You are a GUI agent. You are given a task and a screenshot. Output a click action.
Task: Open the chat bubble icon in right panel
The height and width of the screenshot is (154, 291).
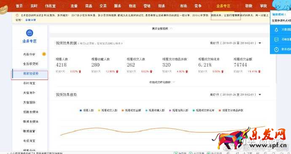click(x=276, y=40)
